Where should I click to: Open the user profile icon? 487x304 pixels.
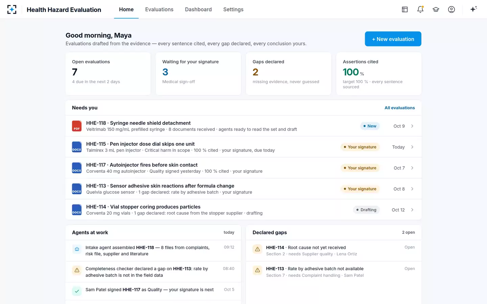point(451,9)
